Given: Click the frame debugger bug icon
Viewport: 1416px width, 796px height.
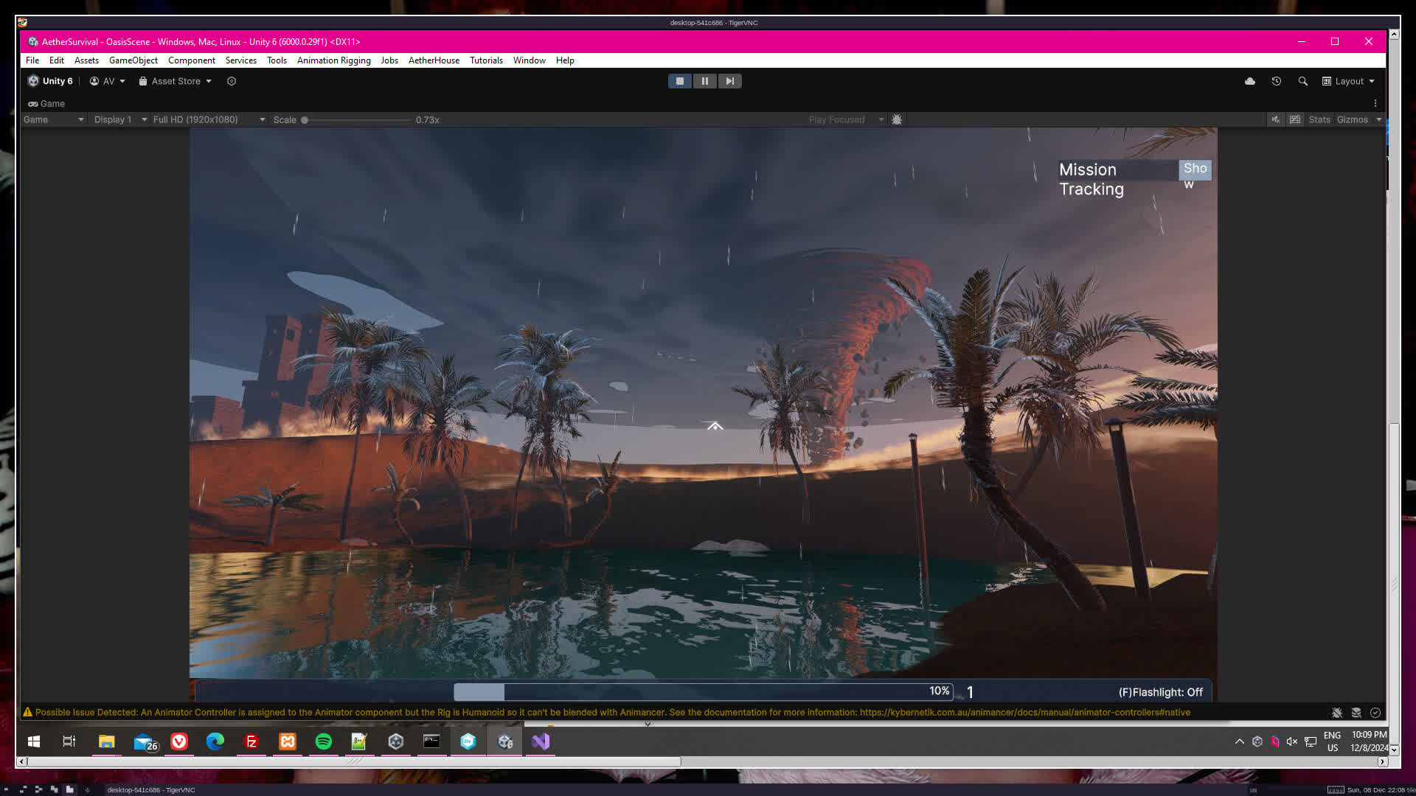Looking at the screenshot, I should point(897,119).
